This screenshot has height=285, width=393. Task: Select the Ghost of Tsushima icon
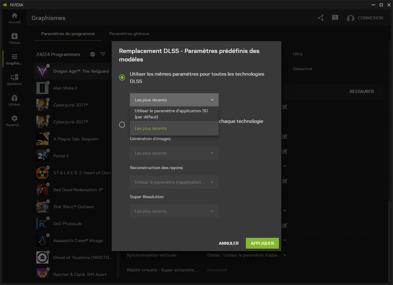pyautogui.click(x=42, y=257)
